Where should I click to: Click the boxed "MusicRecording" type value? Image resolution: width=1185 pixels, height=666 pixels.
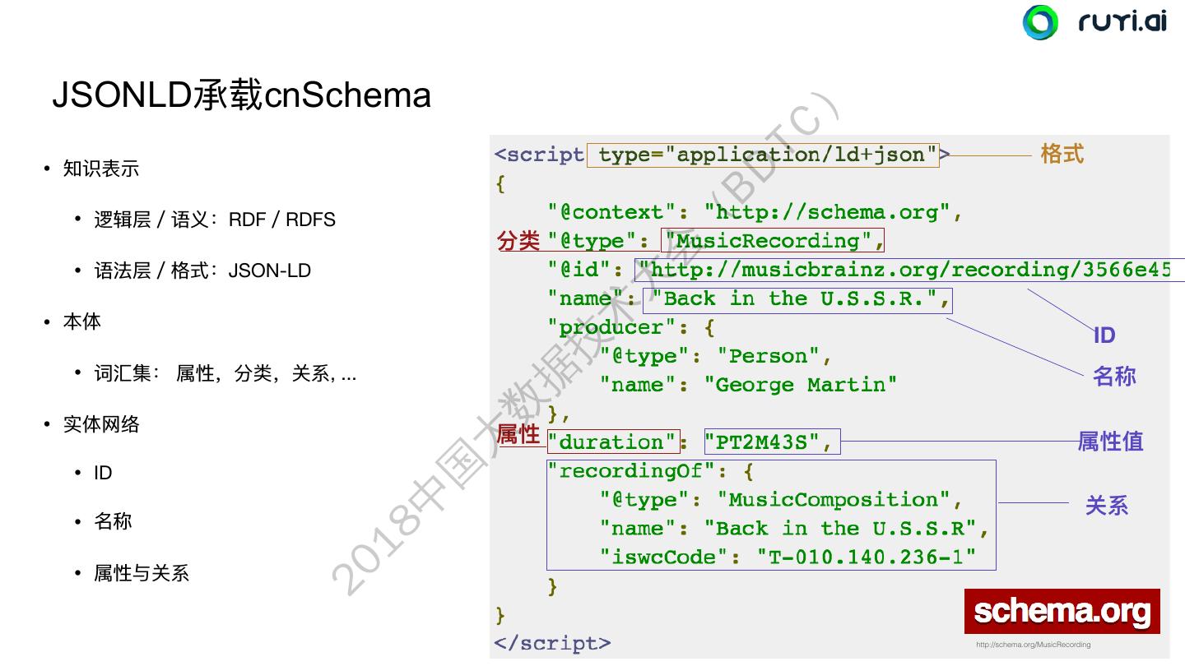coord(773,241)
